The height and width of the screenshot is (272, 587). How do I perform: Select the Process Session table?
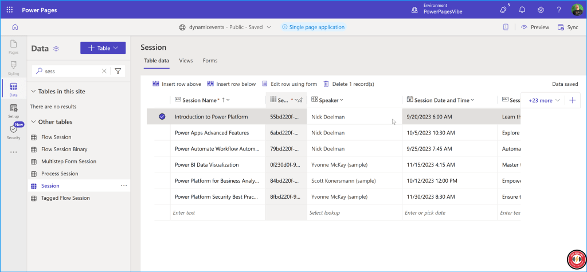60,174
